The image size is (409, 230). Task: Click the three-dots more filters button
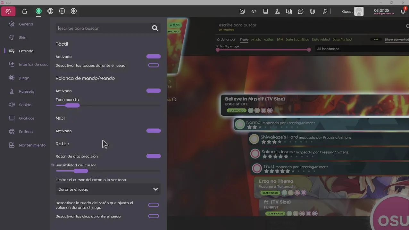tap(376, 40)
